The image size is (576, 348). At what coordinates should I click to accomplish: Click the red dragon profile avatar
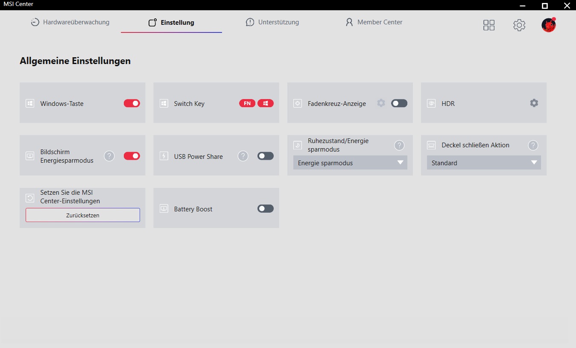click(548, 25)
